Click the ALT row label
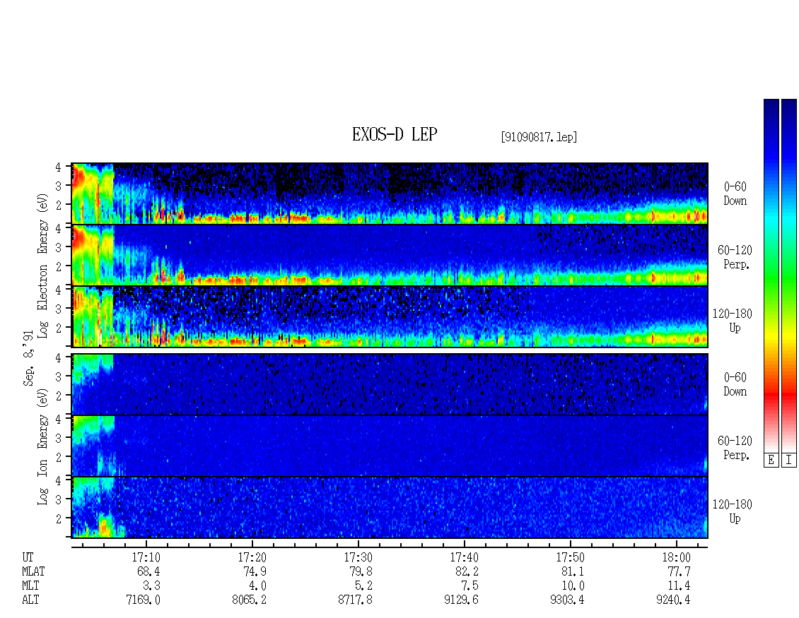The height and width of the screenshot is (618, 799). click(x=30, y=600)
